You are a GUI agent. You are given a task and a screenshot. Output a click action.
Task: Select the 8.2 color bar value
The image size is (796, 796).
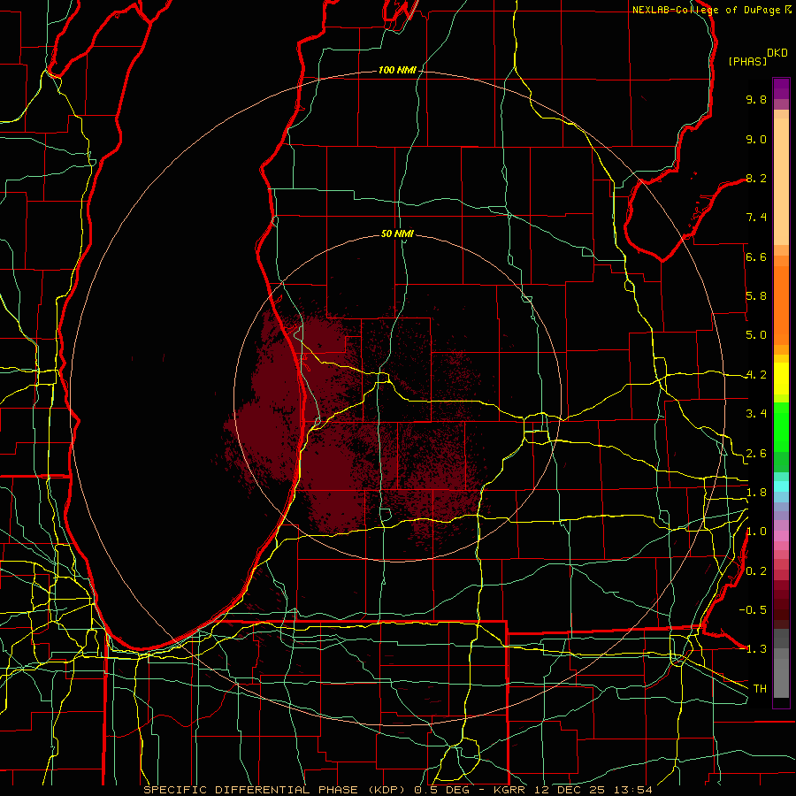756,178
